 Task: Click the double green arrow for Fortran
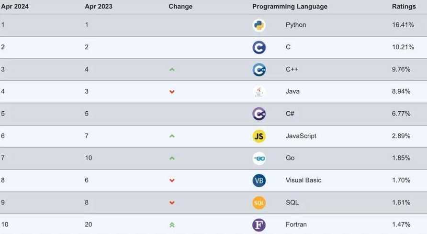click(x=172, y=225)
